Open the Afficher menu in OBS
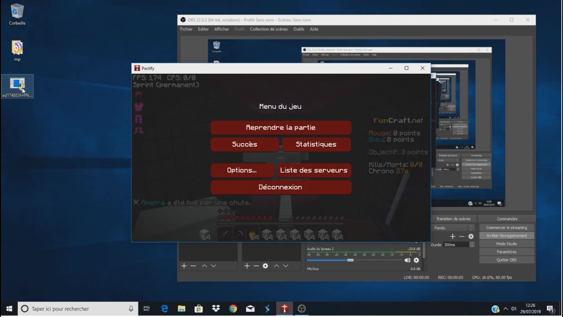 pyautogui.click(x=222, y=29)
